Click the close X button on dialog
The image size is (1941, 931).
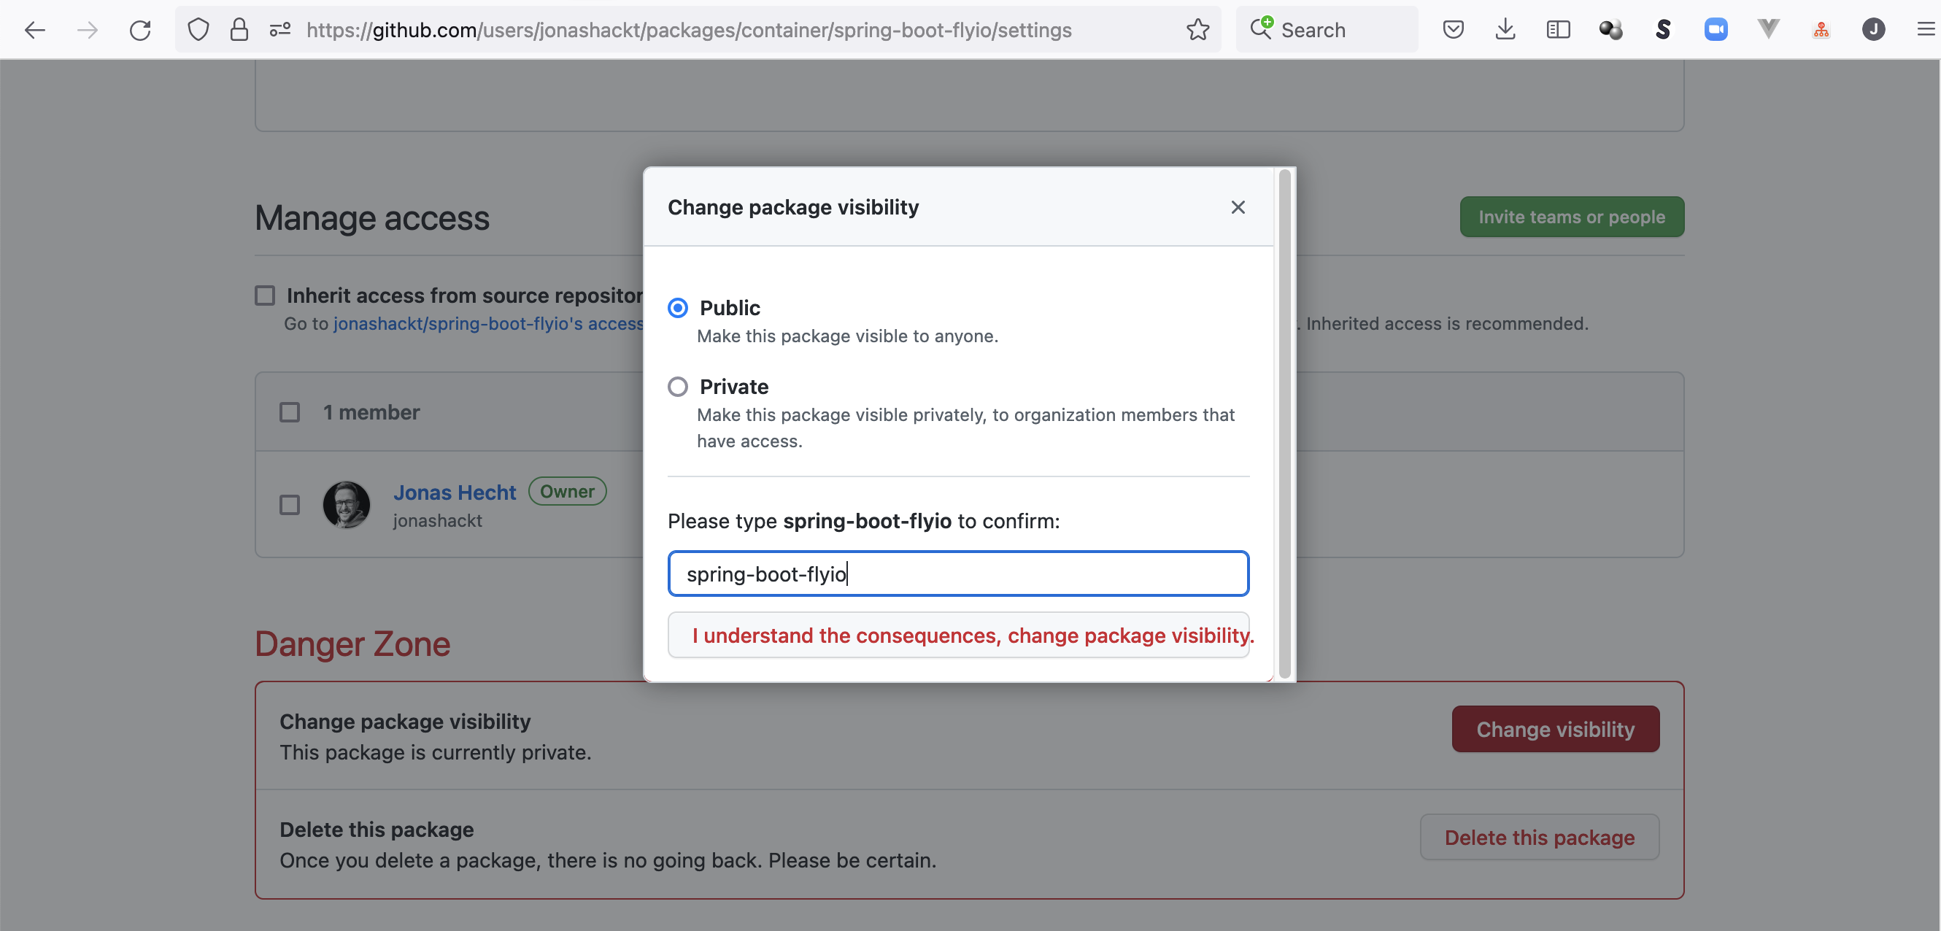point(1238,206)
